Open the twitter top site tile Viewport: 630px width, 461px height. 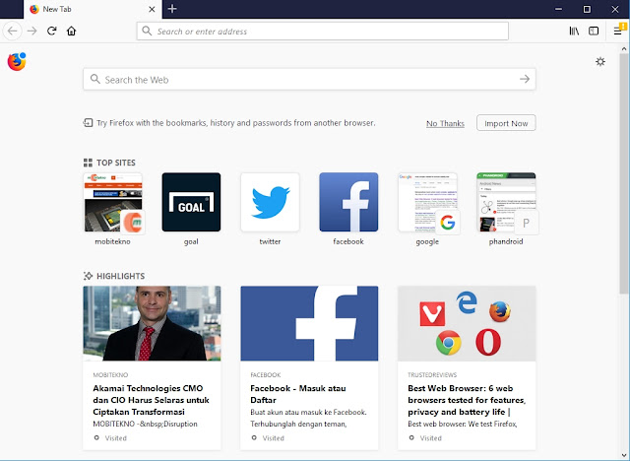tap(270, 202)
